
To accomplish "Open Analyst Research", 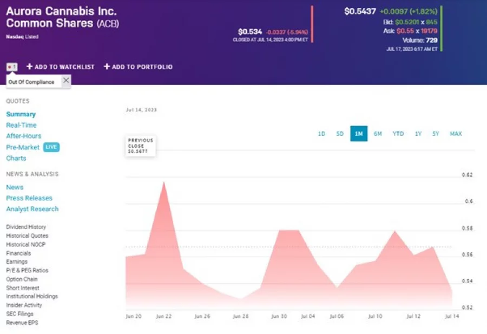I will pos(32,209).
